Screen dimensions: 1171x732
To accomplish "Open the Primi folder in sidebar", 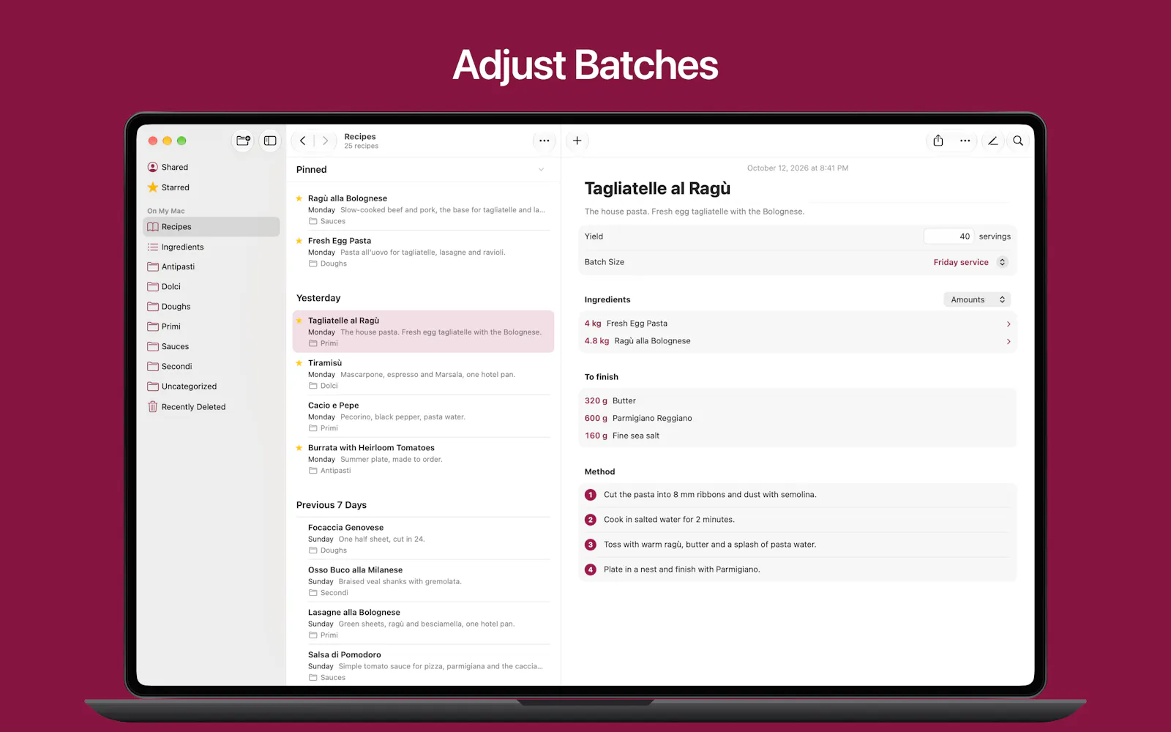I will [212, 326].
